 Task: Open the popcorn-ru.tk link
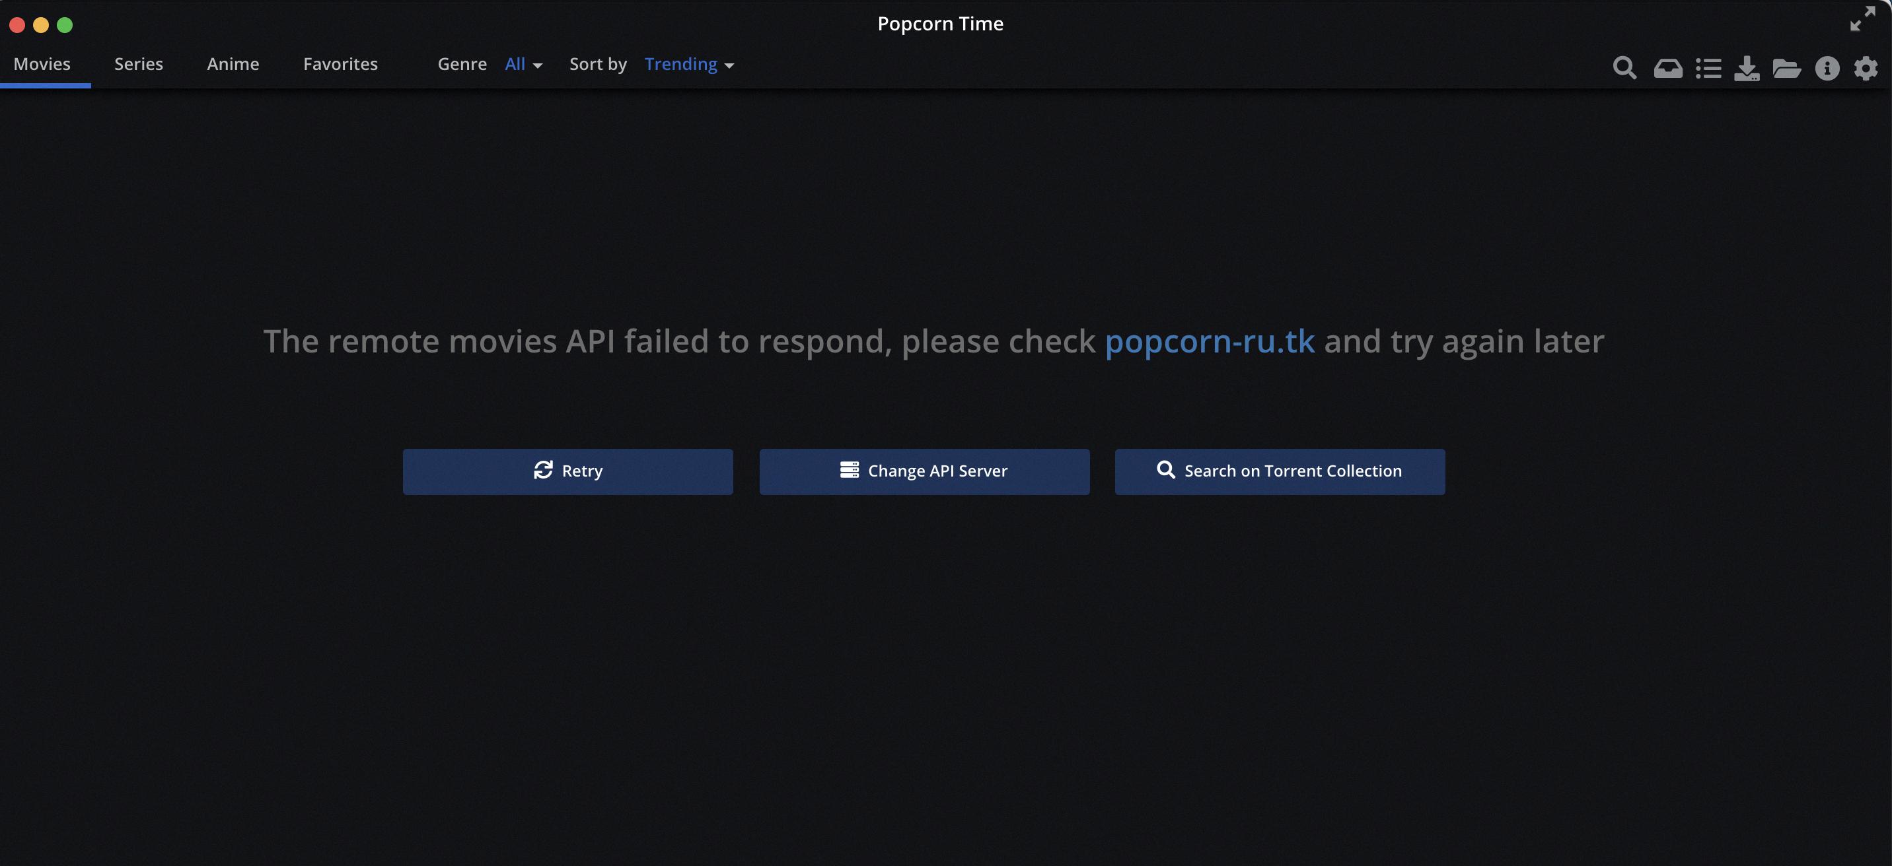(1210, 342)
